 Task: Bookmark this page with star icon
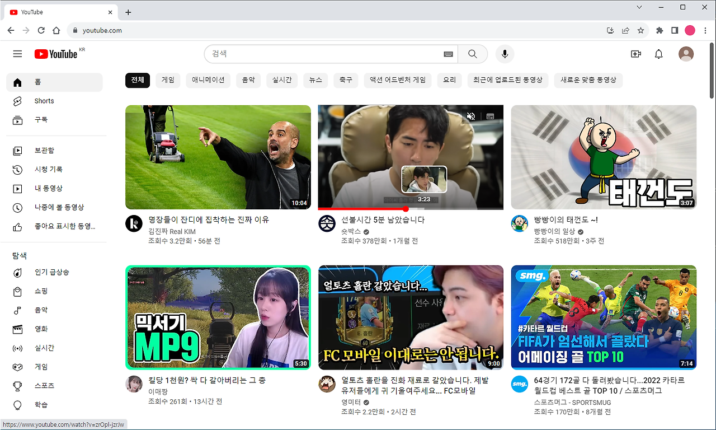coord(640,30)
